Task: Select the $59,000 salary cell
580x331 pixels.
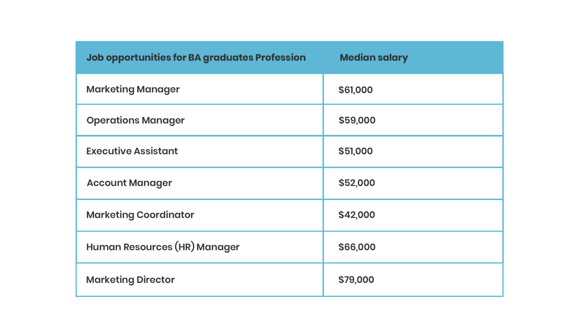Action: (357, 120)
